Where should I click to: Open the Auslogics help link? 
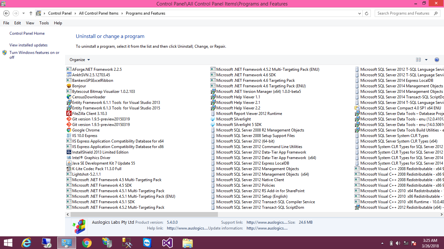(x=187, y=228)
